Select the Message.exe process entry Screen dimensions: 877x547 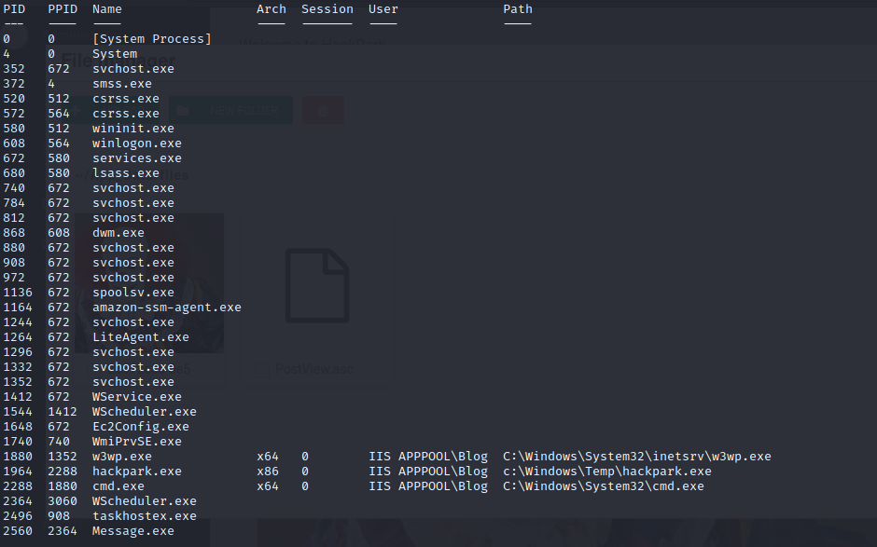(132, 530)
